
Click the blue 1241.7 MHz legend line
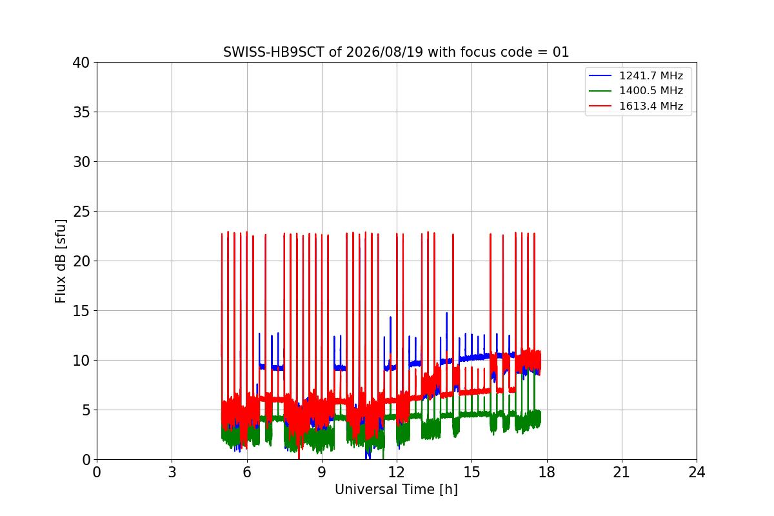(x=602, y=76)
